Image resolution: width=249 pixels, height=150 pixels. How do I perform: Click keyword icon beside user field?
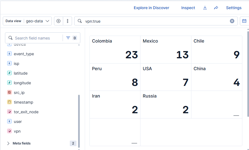point(9,121)
